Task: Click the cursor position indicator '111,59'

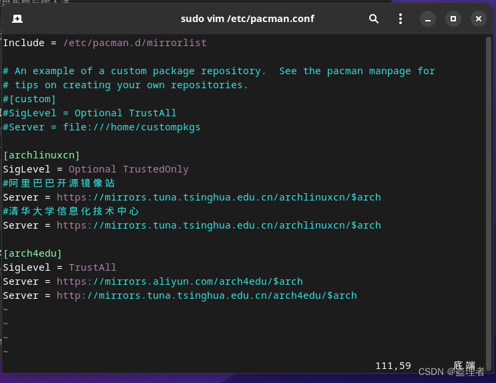Action: [393, 366]
